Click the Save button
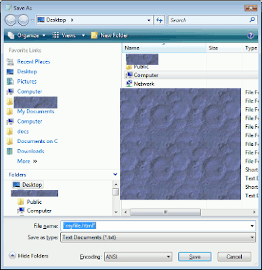The image size is (262, 270). click(x=195, y=256)
